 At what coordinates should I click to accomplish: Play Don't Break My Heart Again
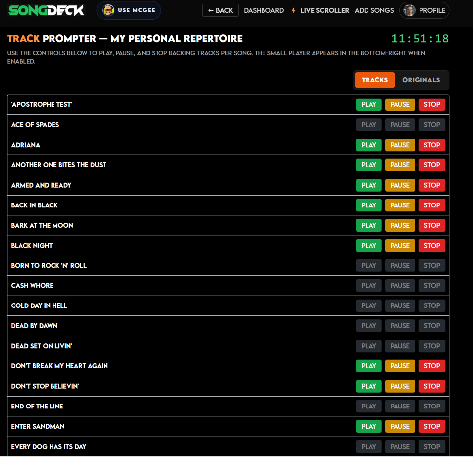pyautogui.click(x=368, y=366)
